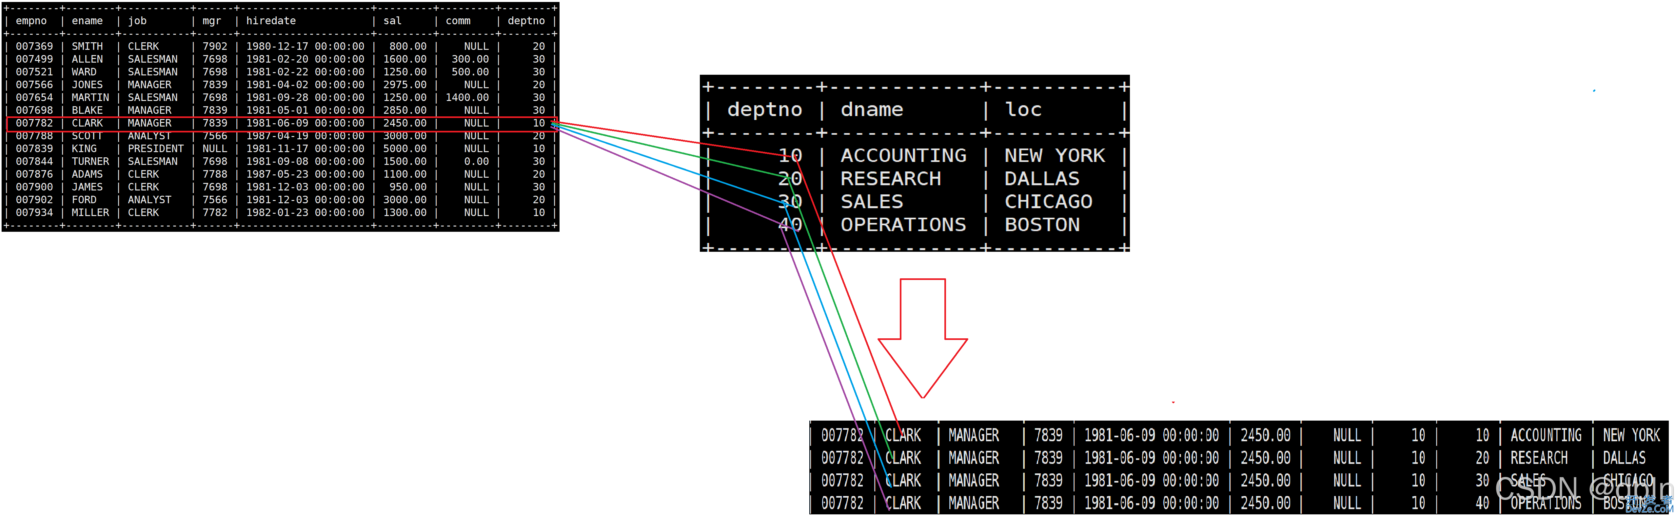Click deptno header in department table
The height and width of the screenshot is (516, 1677).
coord(765,110)
